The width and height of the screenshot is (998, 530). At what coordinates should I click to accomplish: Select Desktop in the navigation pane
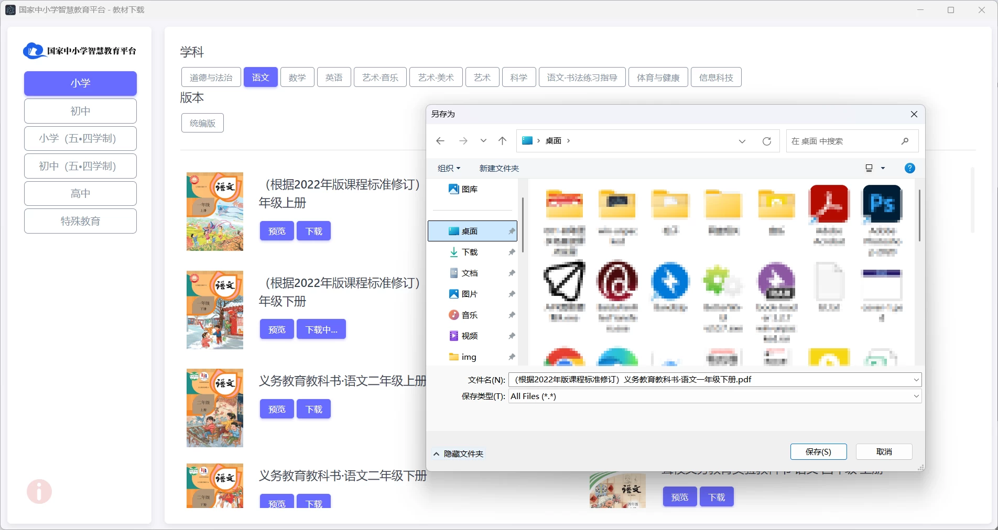click(473, 231)
